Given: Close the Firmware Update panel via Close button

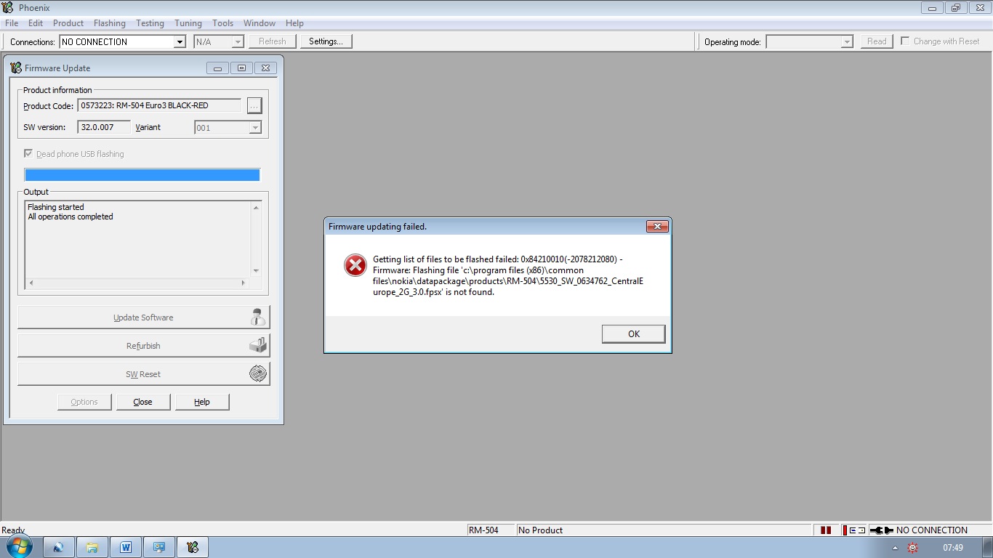Looking at the screenshot, I should (x=143, y=402).
